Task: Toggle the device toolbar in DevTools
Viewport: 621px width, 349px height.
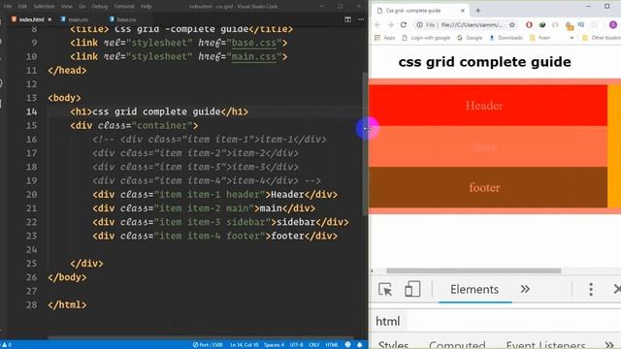Action: point(412,290)
